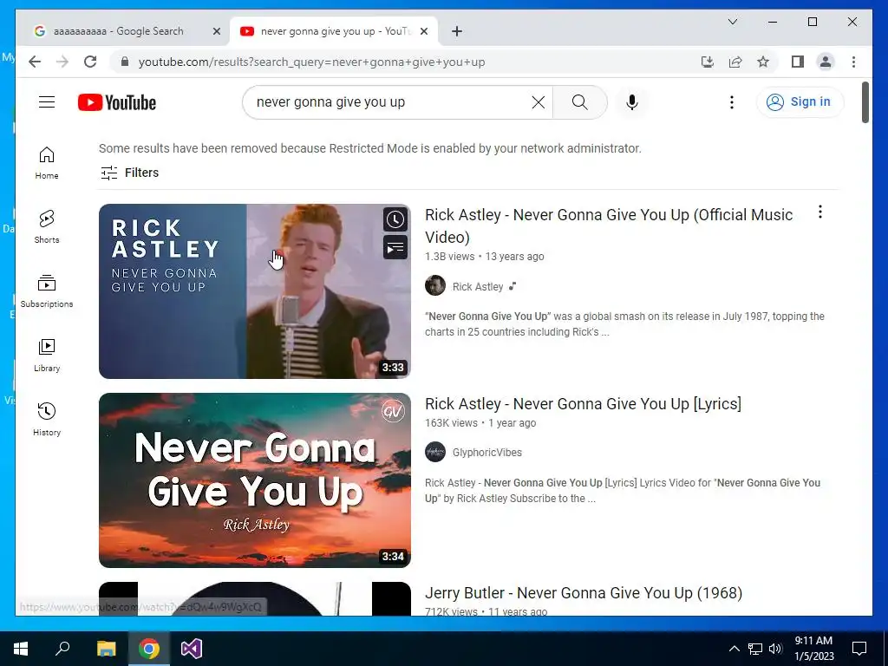Expand the search Filters options
The image size is (888, 666).
[x=130, y=173]
